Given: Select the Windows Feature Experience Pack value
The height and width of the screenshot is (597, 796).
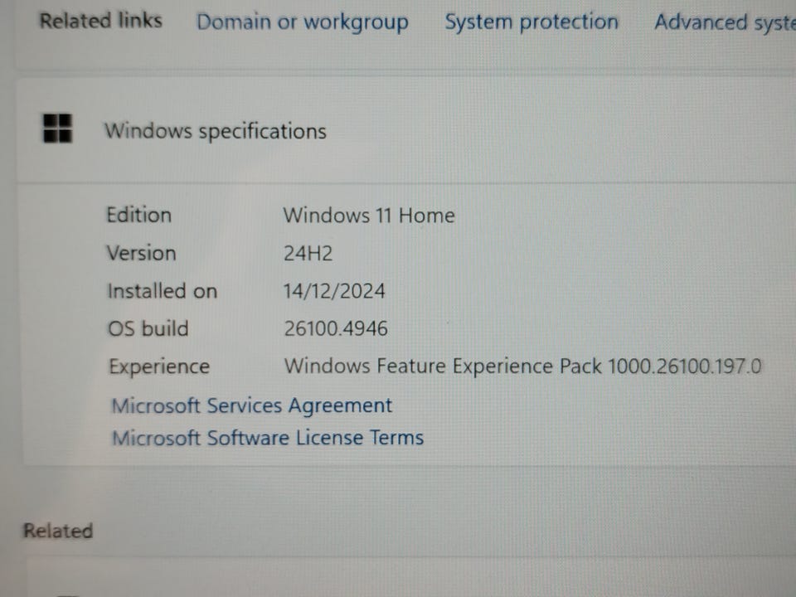Looking at the screenshot, I should click(522, 366).
